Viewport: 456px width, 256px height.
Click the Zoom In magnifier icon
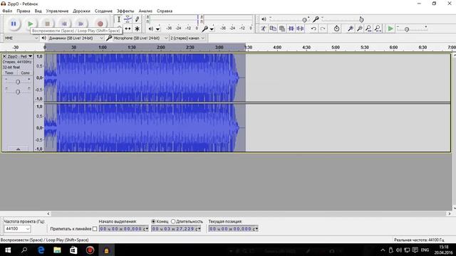click(x=351, y=28)
